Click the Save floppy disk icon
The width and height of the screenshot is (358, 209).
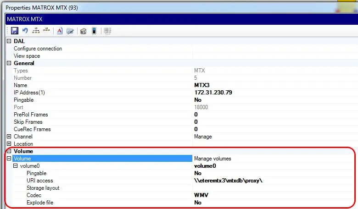click(14, 31)
